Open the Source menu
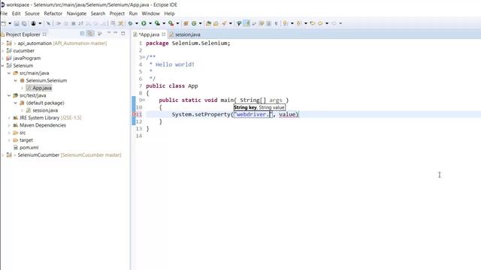This screenshot has width=481, height=270. point(32,13)
